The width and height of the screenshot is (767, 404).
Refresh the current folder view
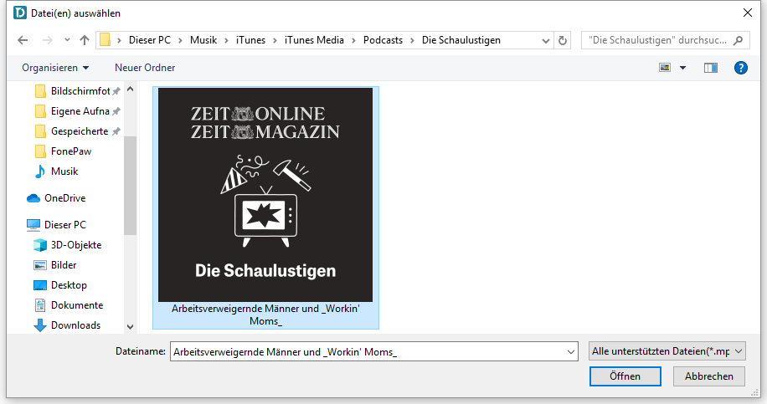(x=563, y=40)
